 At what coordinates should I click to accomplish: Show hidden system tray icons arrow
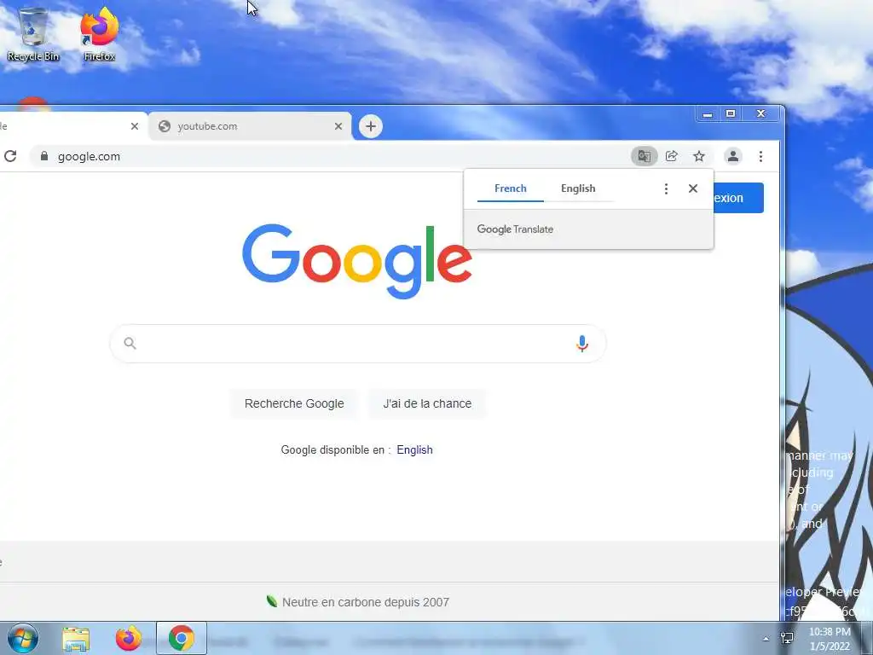click(766, 639)
